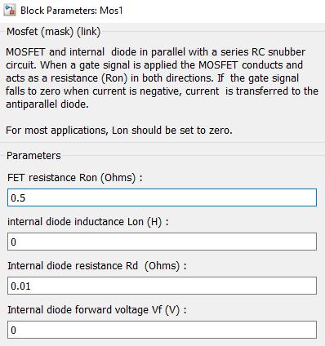This screenshot has width=325, height=346.
Task: Click the 'Parameters' section heading
Action: tap(33, 156)
